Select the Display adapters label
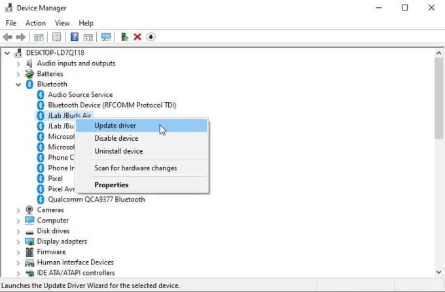The image size is (445, 292). [62, 242]
